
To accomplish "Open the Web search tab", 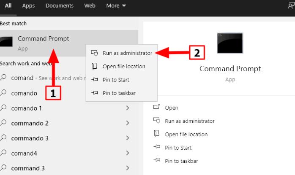I will coord(90,6).
